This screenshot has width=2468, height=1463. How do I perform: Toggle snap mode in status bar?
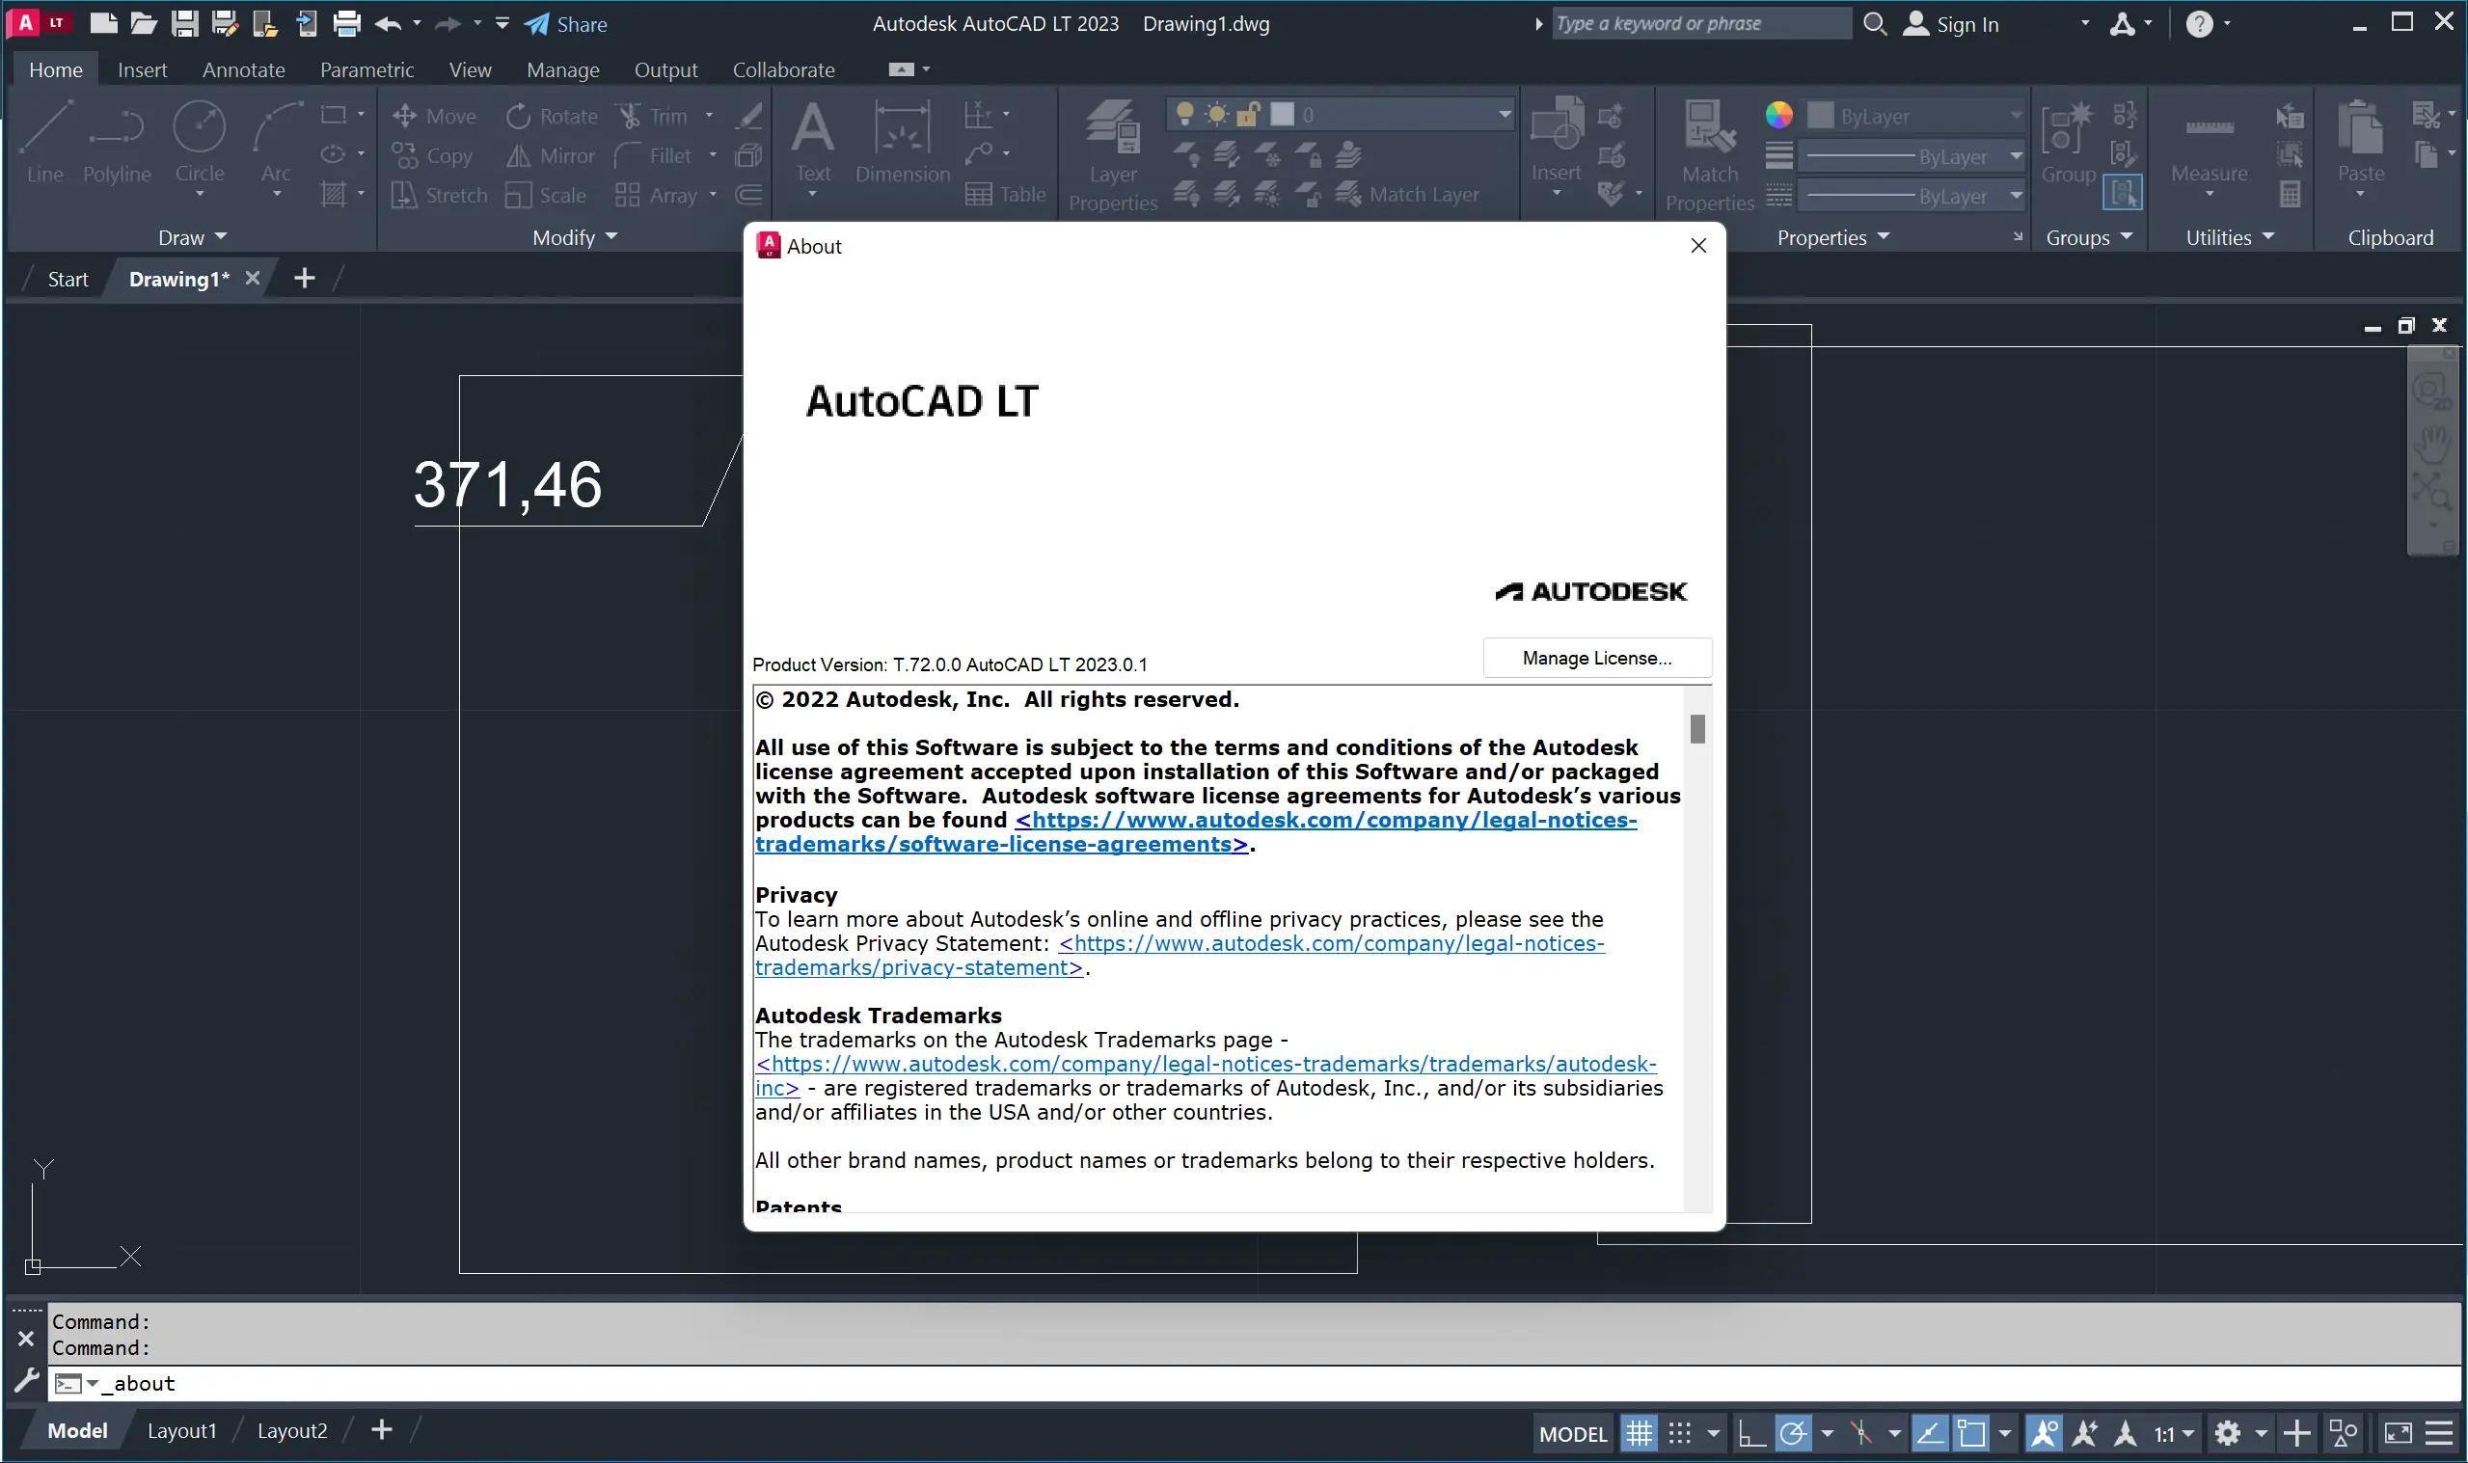coord(1679,1432)
